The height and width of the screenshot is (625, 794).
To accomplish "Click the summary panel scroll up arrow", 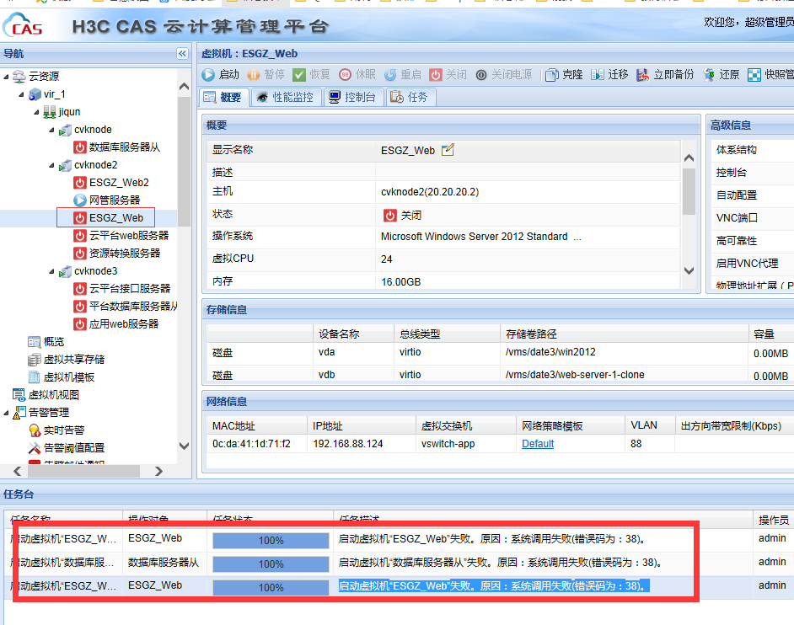I will 689,158.
